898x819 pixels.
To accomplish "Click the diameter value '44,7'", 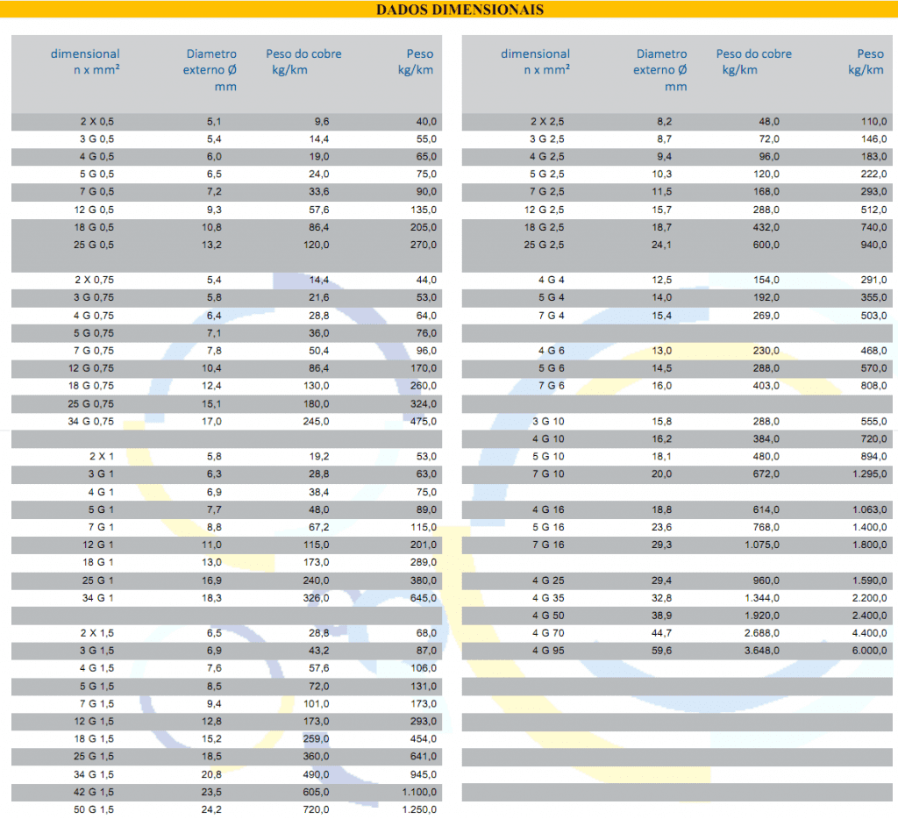I will tap(661, 633).
